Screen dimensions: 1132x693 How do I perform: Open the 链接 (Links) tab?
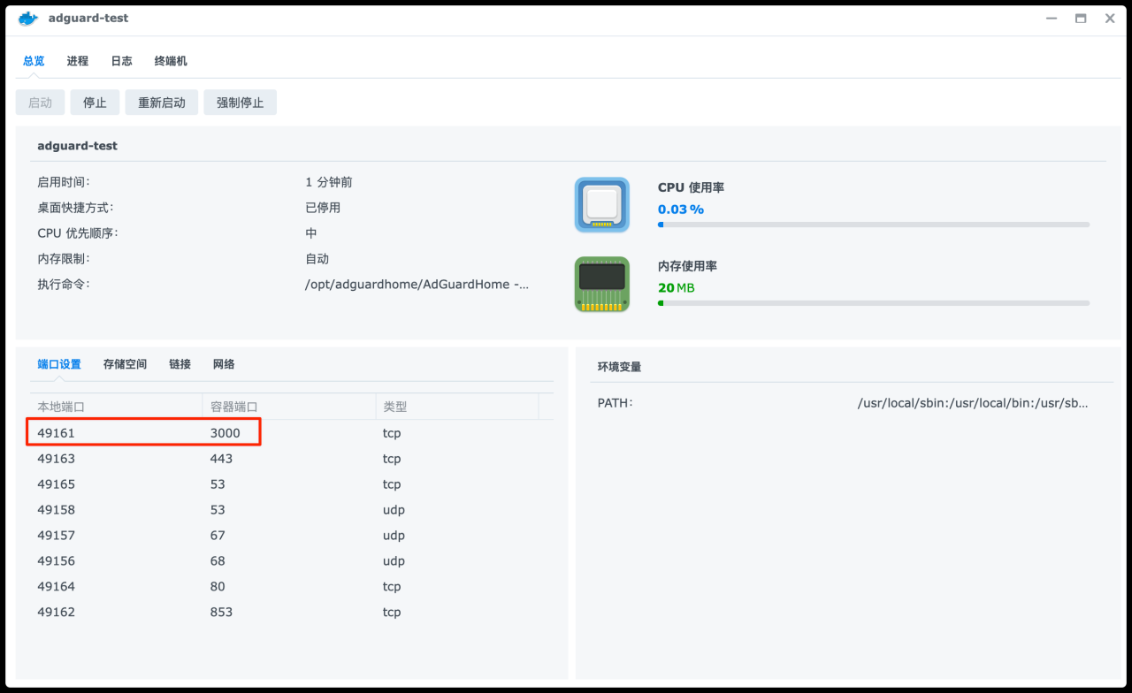click(x=180, y=363)
